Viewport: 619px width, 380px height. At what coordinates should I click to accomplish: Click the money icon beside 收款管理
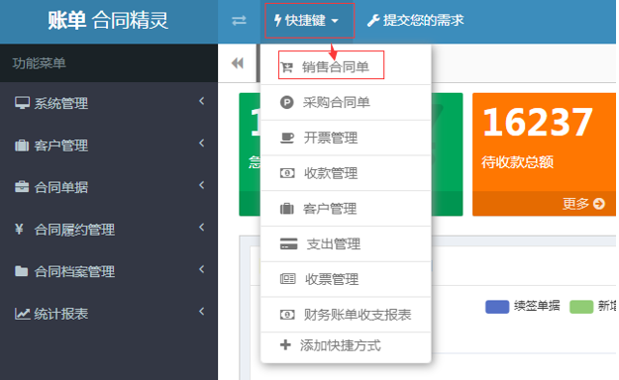point(287,173)
